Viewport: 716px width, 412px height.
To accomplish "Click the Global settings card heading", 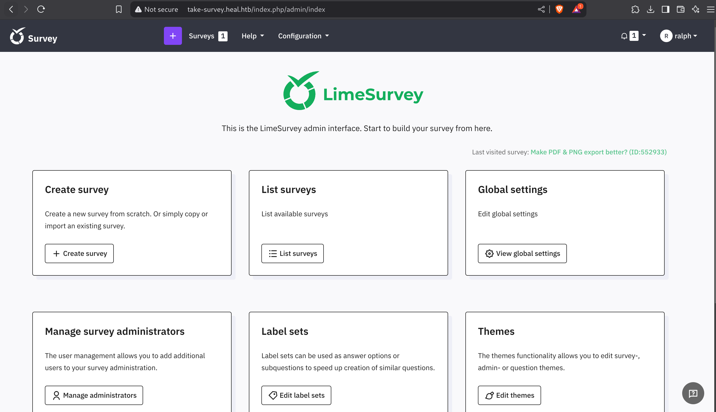I will (x=513, y=190).
